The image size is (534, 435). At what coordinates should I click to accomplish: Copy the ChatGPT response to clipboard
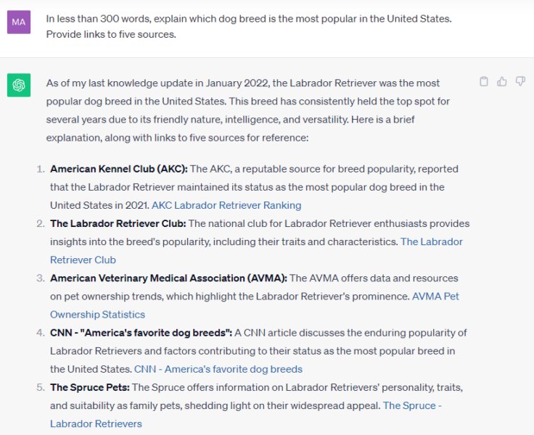[484, 82]
